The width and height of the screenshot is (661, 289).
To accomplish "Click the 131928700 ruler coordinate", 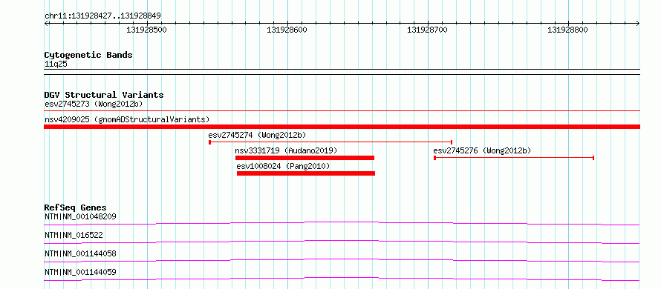I will click(x=428, y=30).
